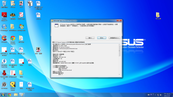The width and height of the screenshot is (173, 97).
Task: Click the details scrollbar up arrow
Action: point(119,44)
